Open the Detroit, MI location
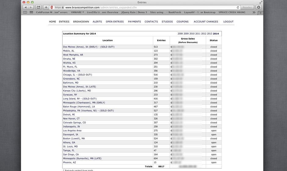 69,115
